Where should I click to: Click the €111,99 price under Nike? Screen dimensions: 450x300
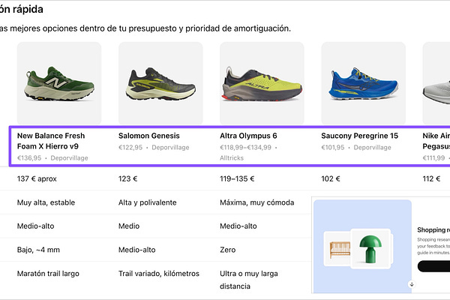433,158
